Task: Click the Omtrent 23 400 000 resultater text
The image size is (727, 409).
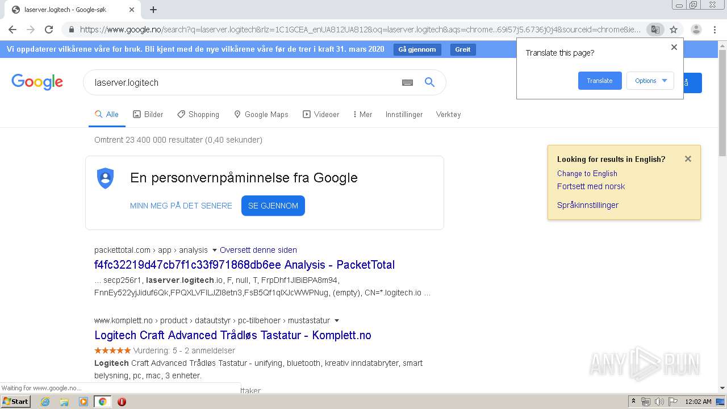Action: [178, 140]
